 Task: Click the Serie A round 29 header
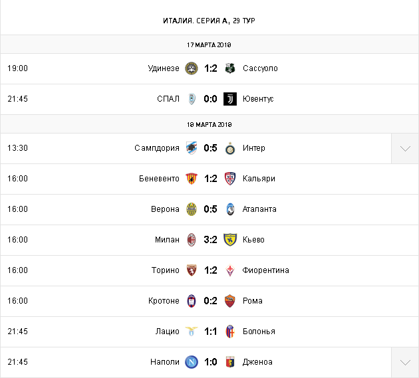pyautogui.click(x=209, y=21)
